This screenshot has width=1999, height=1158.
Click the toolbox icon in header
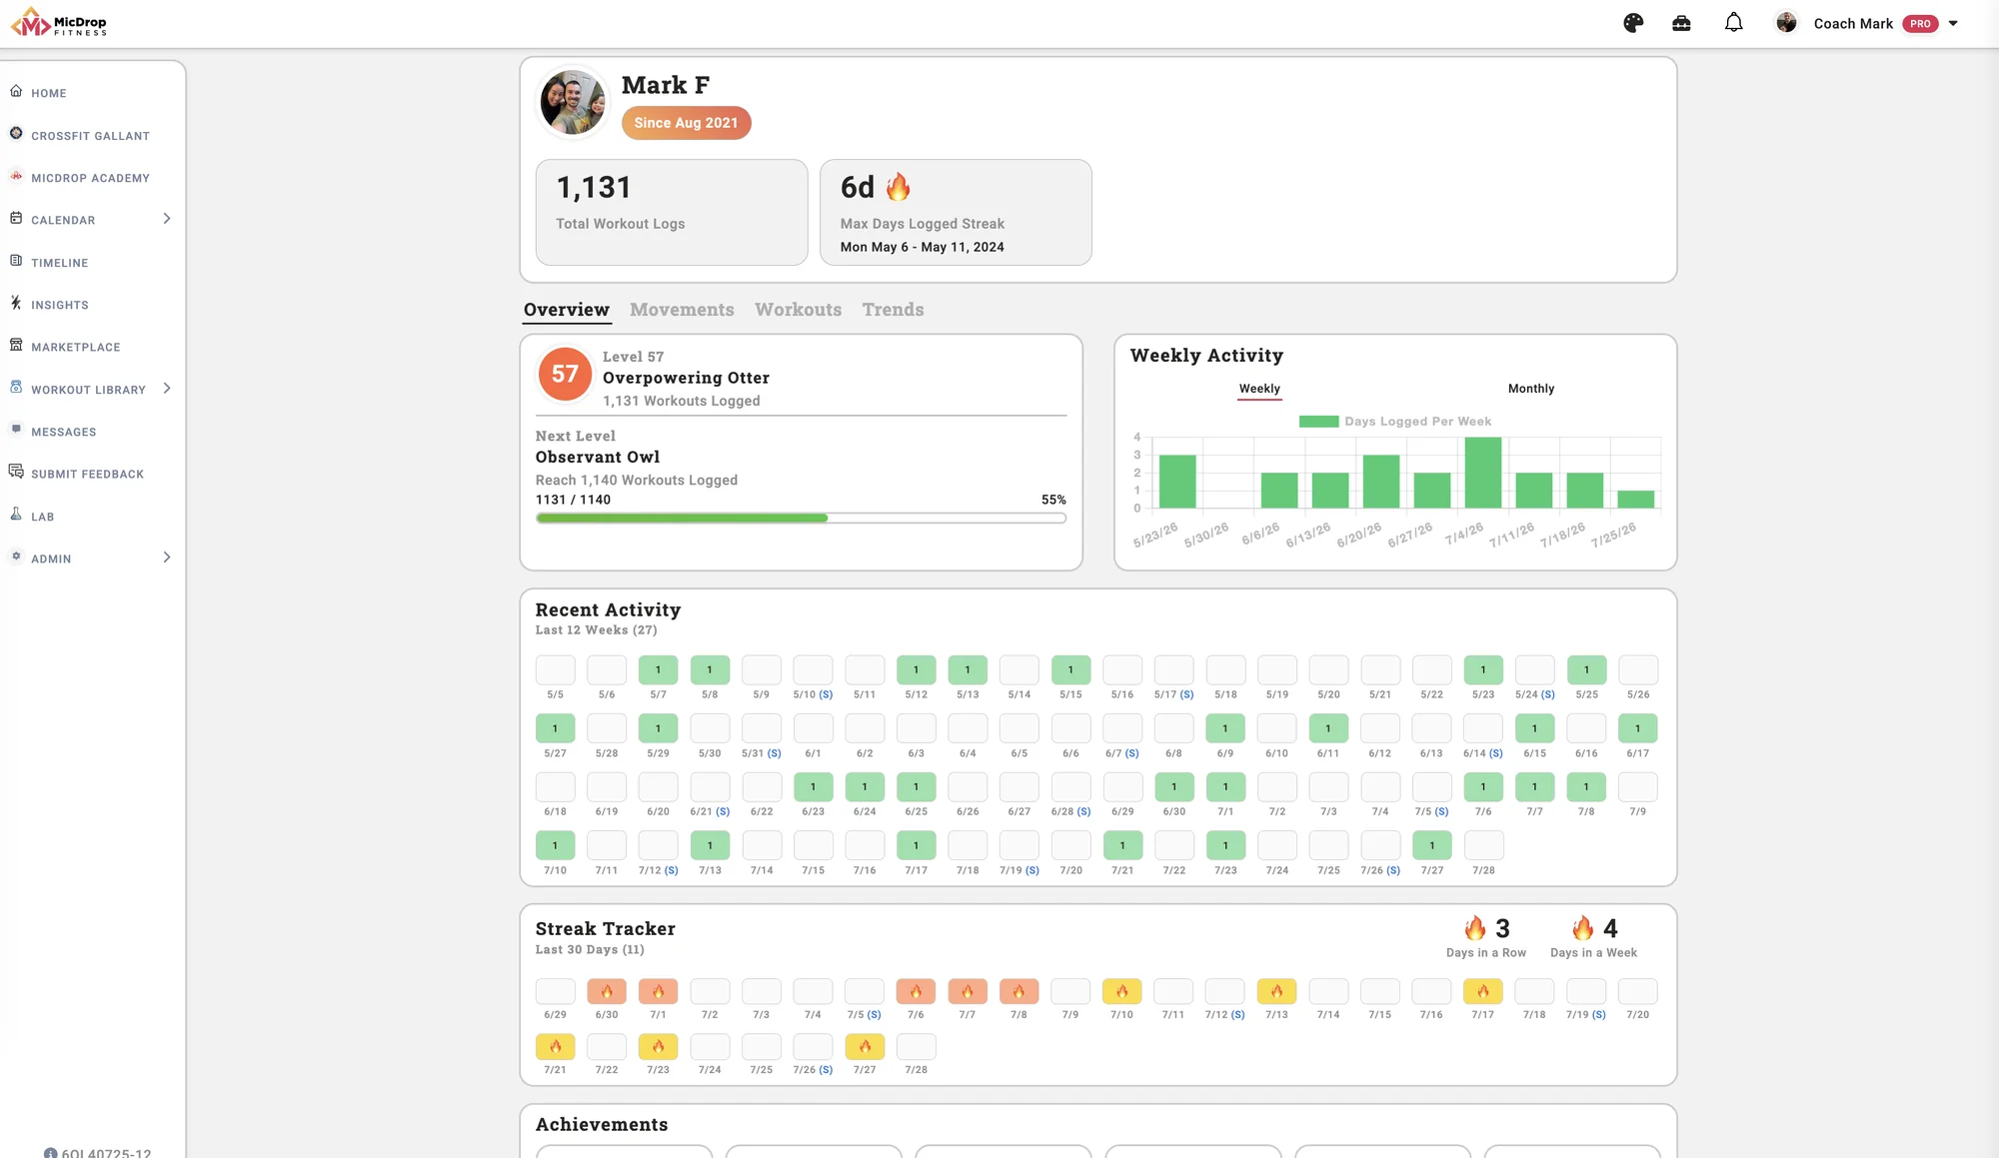pos(1681,23)
